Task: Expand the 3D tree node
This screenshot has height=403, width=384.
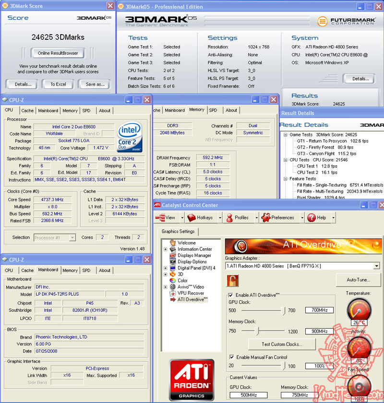Action: click(x=166, y=274)
